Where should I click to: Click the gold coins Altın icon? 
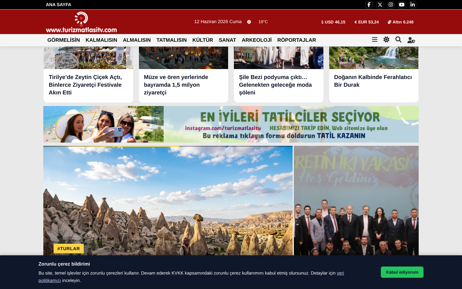389,22
